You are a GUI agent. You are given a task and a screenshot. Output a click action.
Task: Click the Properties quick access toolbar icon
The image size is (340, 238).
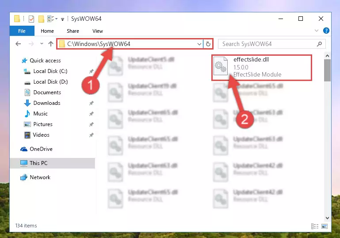coord(31,19)
